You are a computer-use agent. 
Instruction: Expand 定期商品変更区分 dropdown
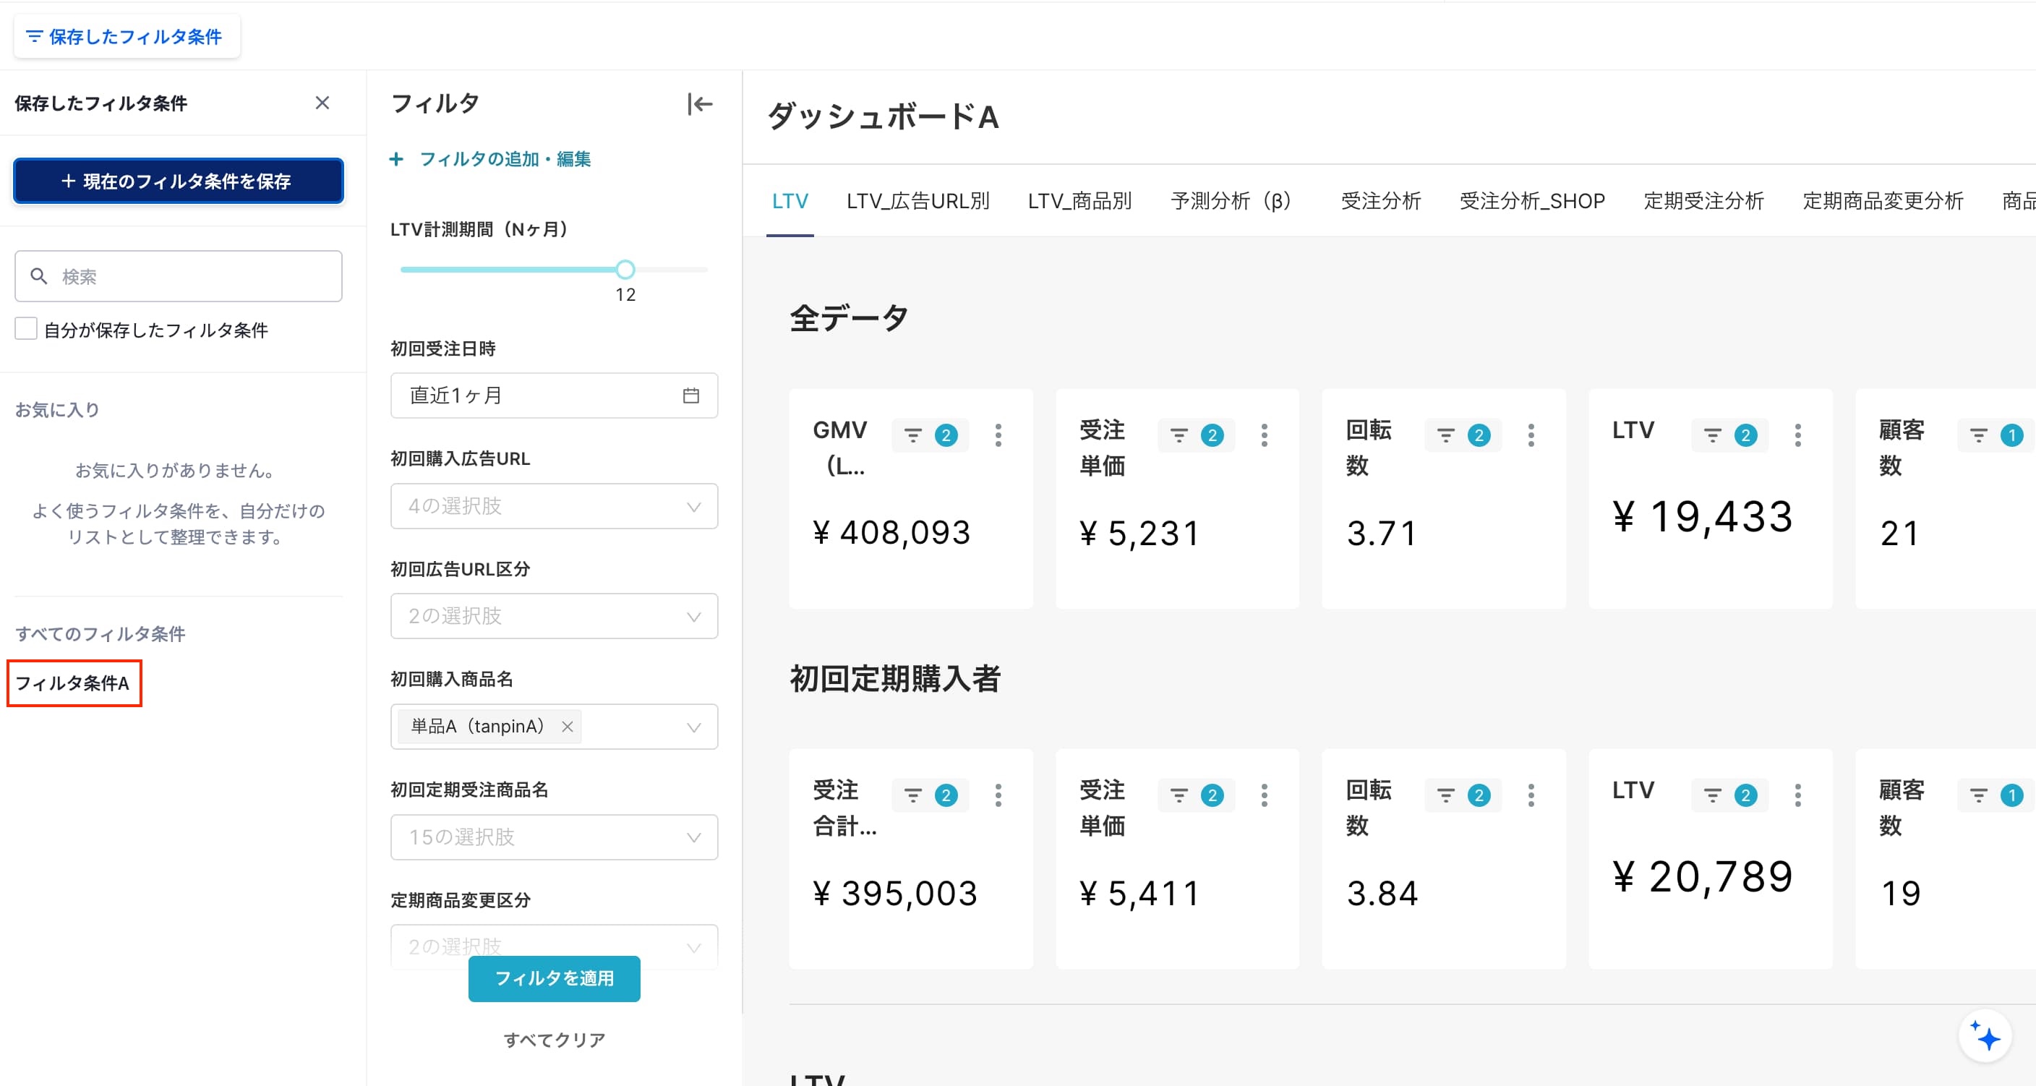click(x=554, y=946)
